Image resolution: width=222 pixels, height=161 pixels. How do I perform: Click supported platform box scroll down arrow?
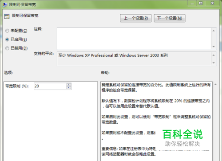pos(214,63)
